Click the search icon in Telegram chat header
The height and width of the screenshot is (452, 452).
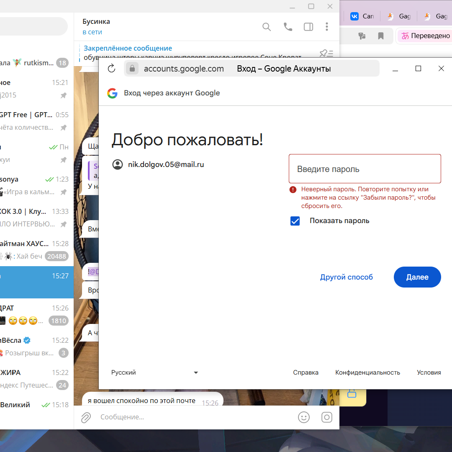click(267, 27)
